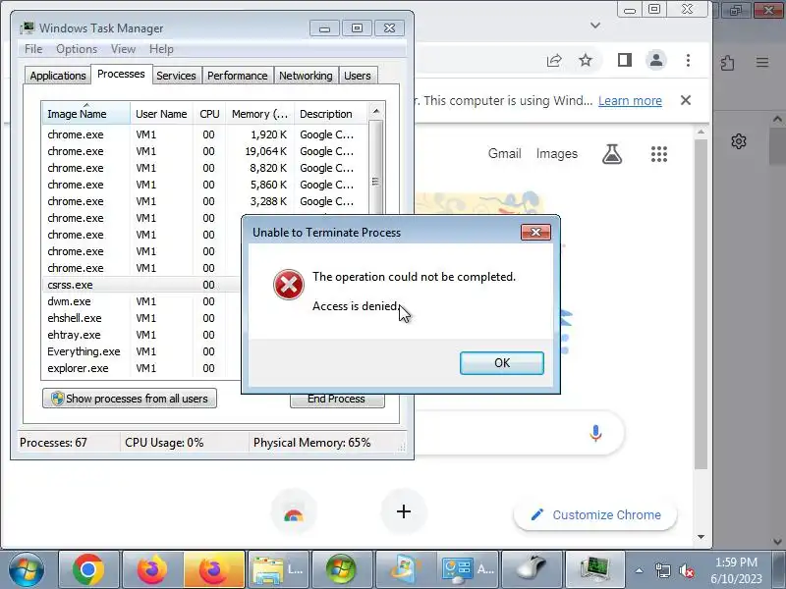This screenshot has width=786, height=589.
Task: Click the mouse settings taskbar icon
Action: tap(532, 570)
